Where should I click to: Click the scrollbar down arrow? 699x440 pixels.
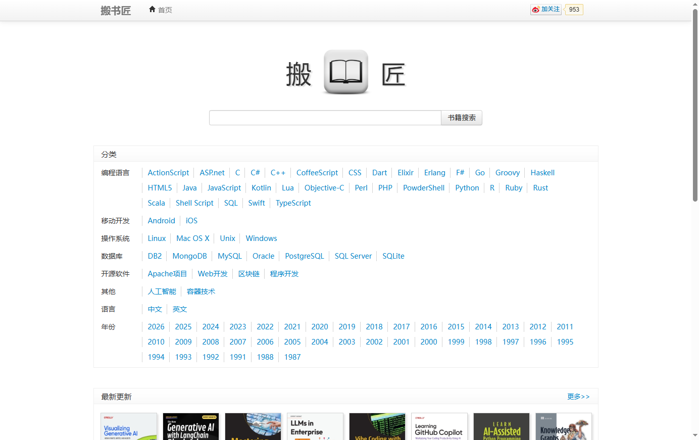click(x=695, y=435)
